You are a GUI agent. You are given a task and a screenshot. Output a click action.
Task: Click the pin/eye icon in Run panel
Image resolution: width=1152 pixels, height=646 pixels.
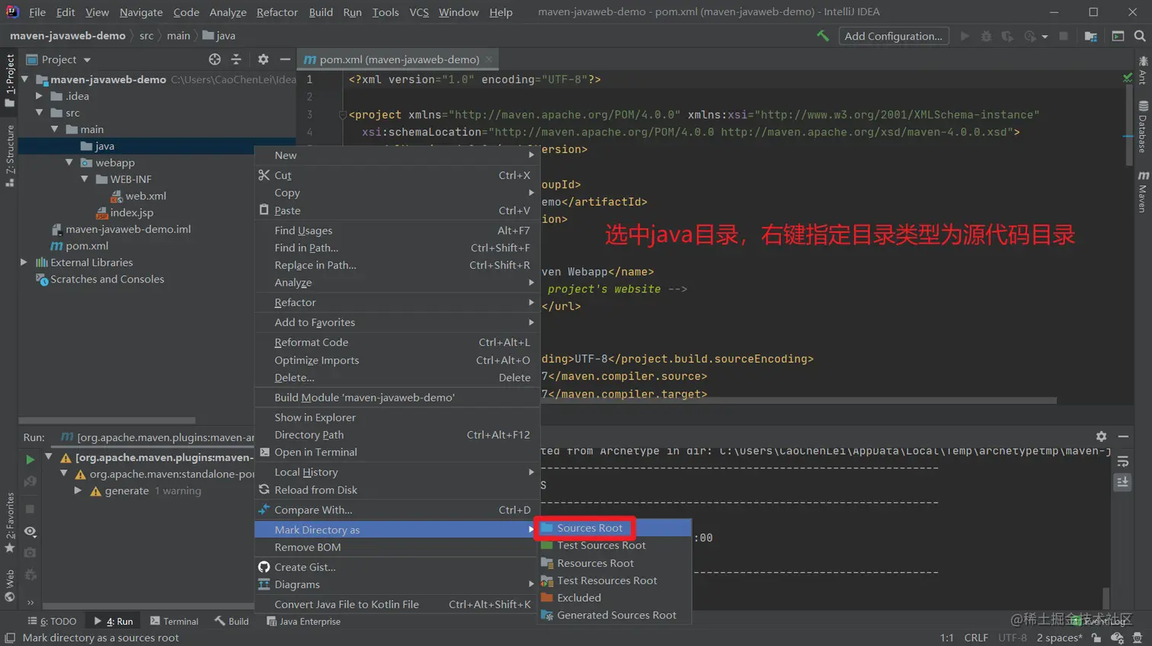(x=30, y=531)
